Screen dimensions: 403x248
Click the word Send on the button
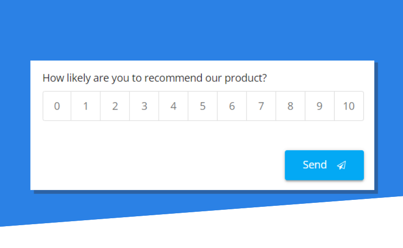pos(315,165)
